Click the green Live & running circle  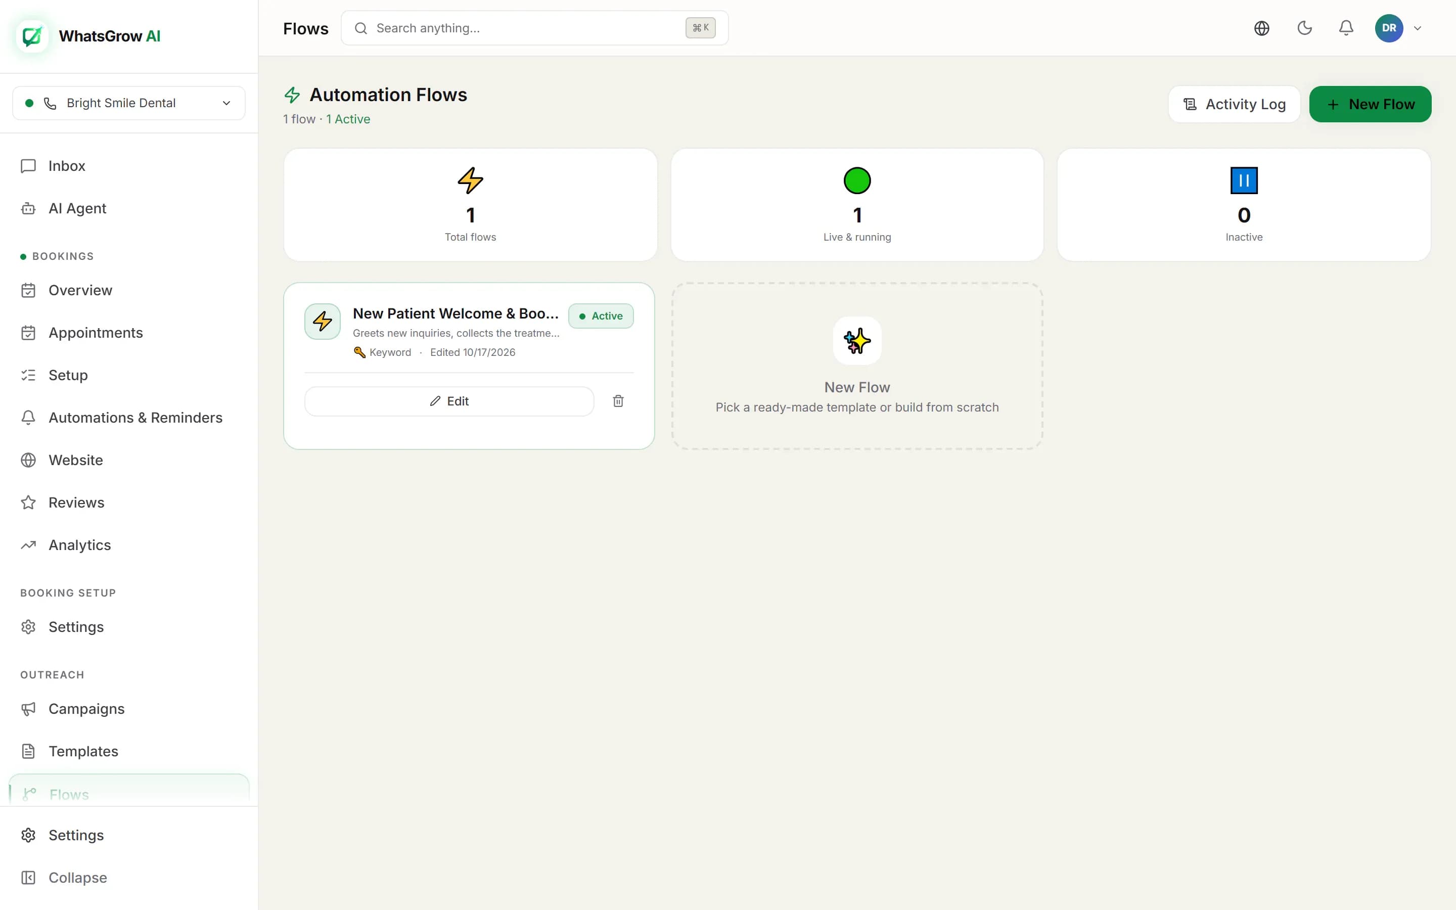(857, 180)
